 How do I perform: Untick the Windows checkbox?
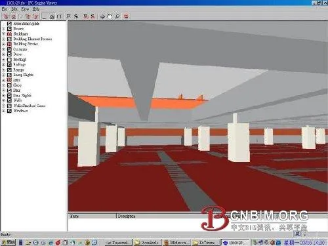tap(9, 111)
